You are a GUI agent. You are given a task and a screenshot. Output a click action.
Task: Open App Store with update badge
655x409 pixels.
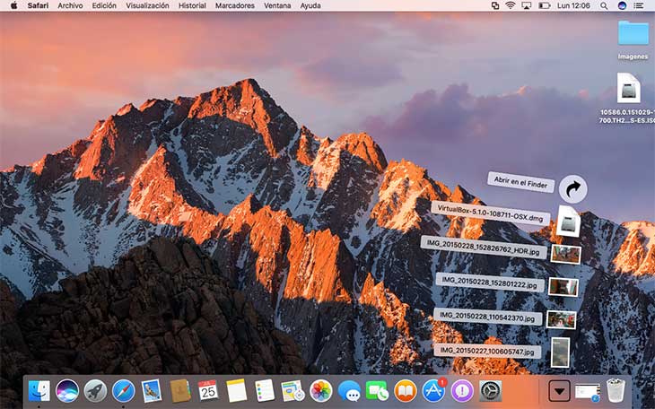pyautogui.click(x=434, y=391)
